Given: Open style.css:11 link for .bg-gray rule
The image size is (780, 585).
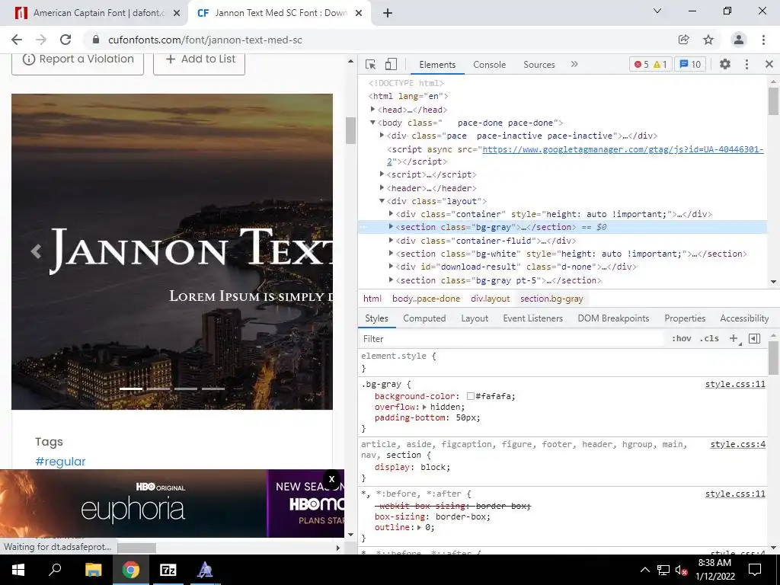Looking at the screenshot, I should pyautogui.click(x=735, y=384).
